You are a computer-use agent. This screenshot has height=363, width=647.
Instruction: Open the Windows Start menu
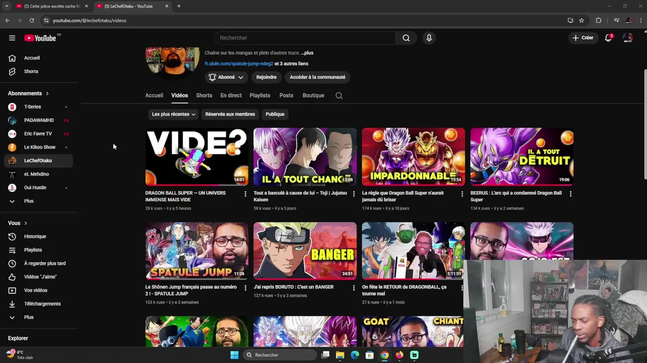[234, 355]
